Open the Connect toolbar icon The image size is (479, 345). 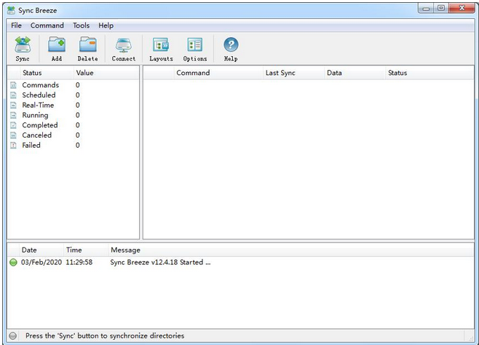pyautogui.click(x=123, y=46)
